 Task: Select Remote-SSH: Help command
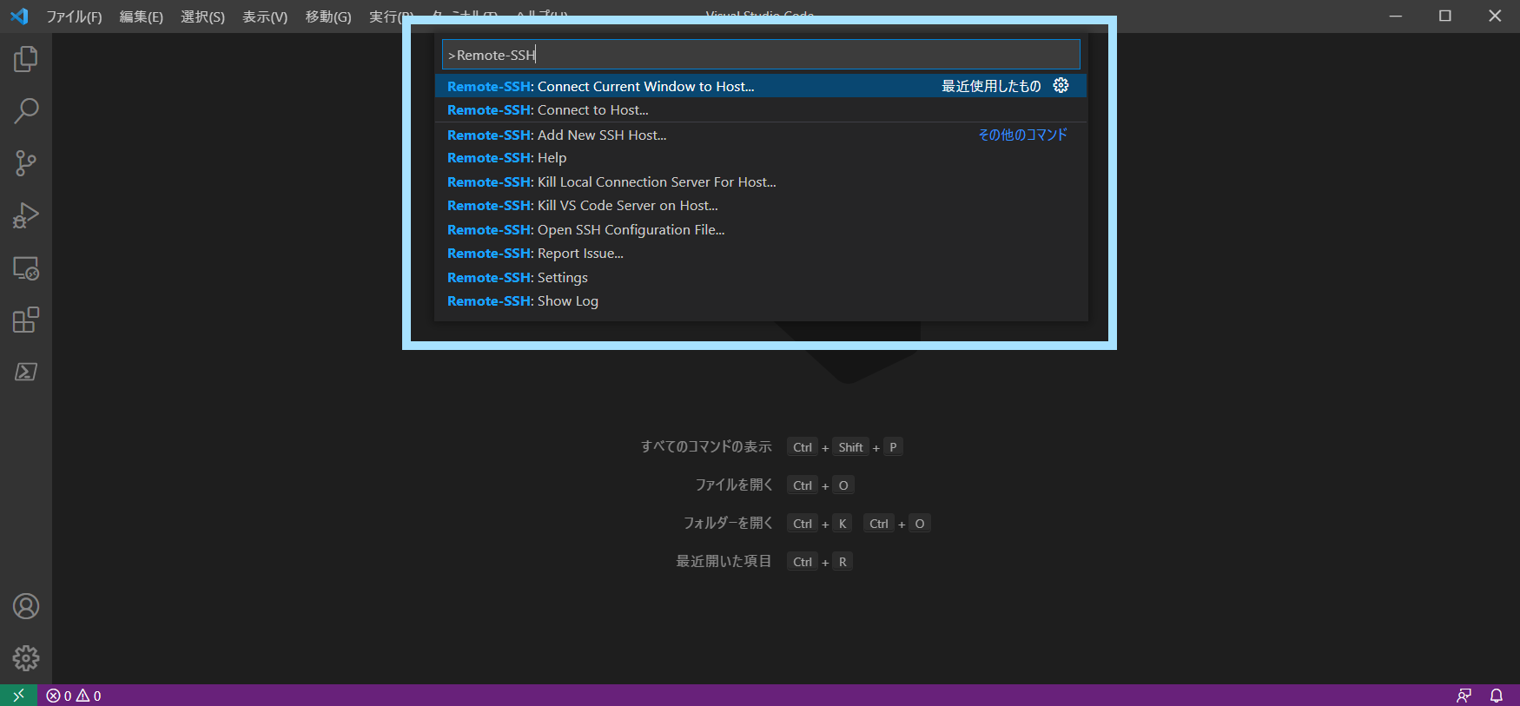click(x=761, y=158)
